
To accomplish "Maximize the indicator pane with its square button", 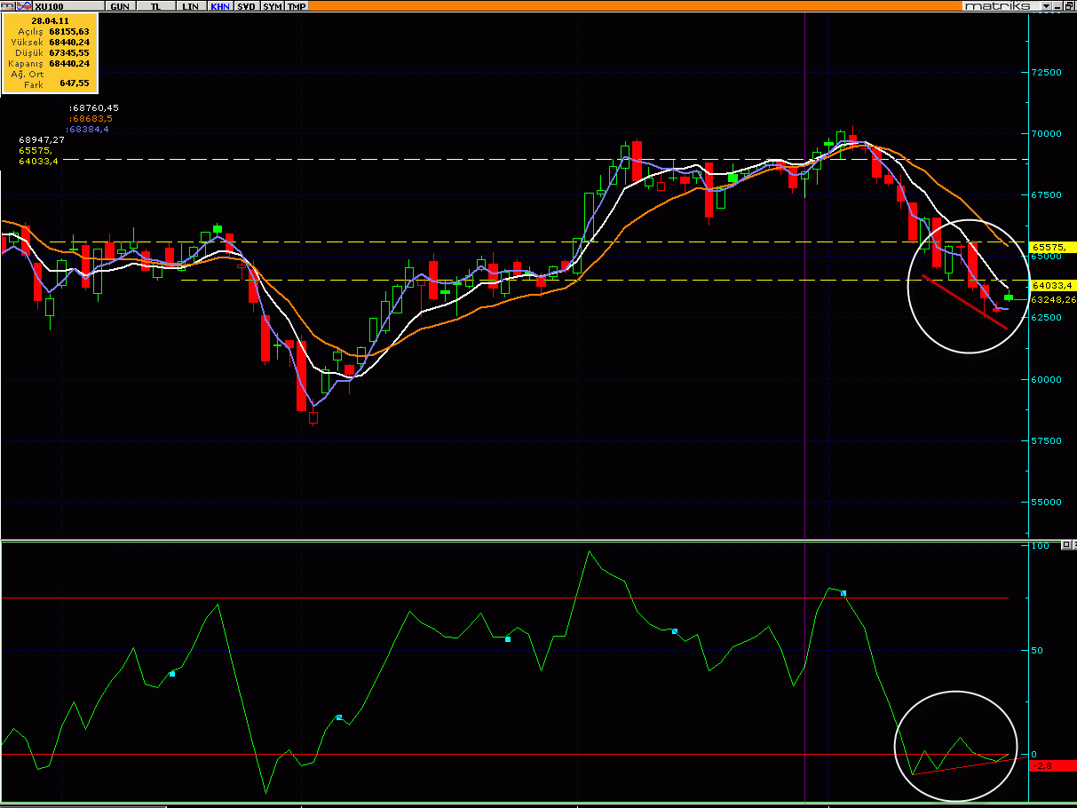I will click(x=1065, y=546).
